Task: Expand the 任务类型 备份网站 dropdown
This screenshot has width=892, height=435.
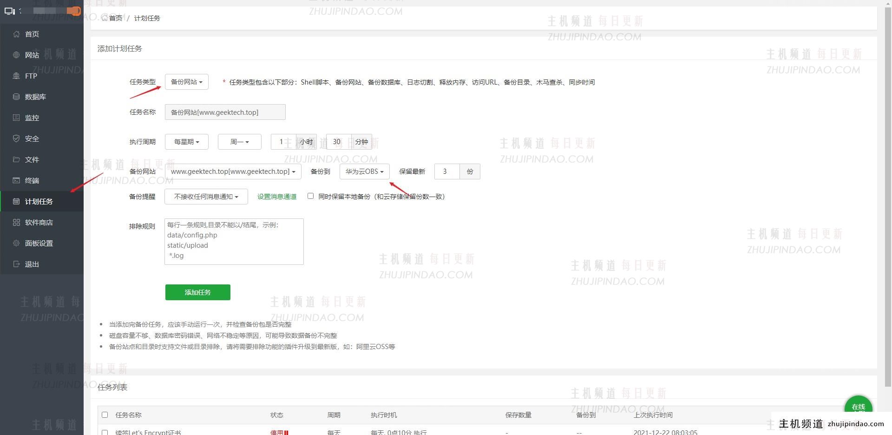Action: (x=186, y=82)
